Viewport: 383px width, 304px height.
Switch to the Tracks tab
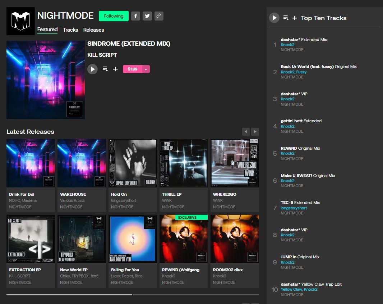coord(70,30)
